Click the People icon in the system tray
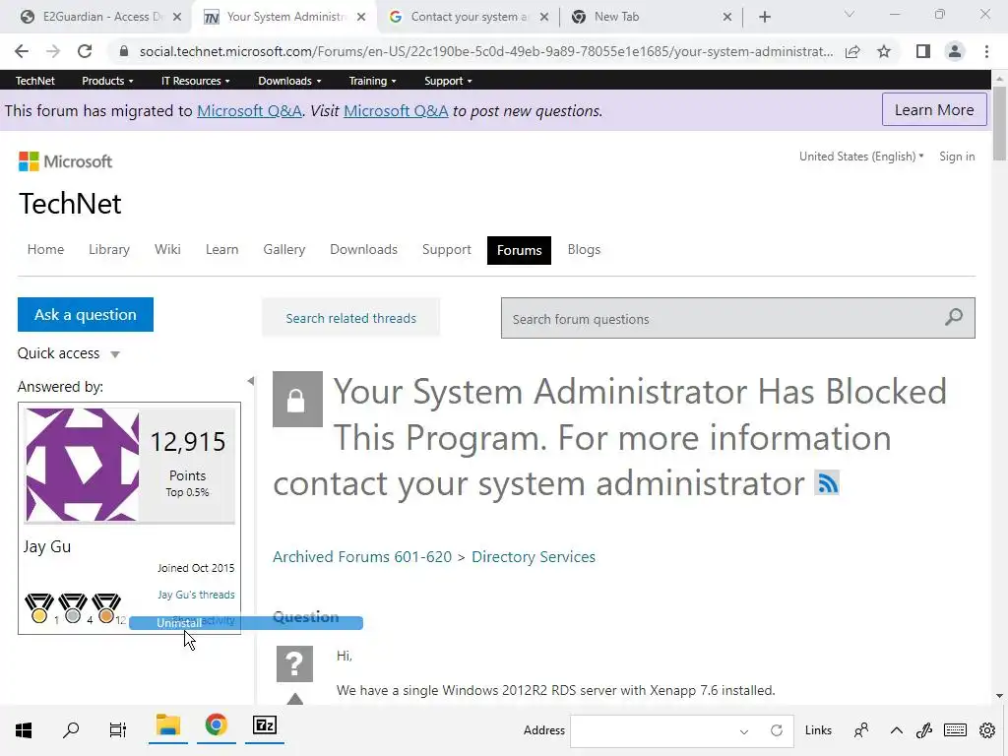The height and width of the screenshot is (756, 1008). pyautogui.click(x=860, y=730)
